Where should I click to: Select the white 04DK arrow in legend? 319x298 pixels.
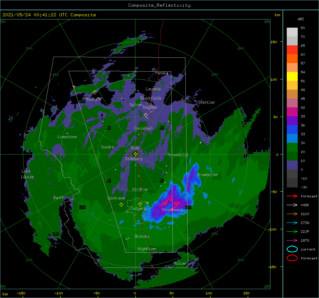[292, 205]
